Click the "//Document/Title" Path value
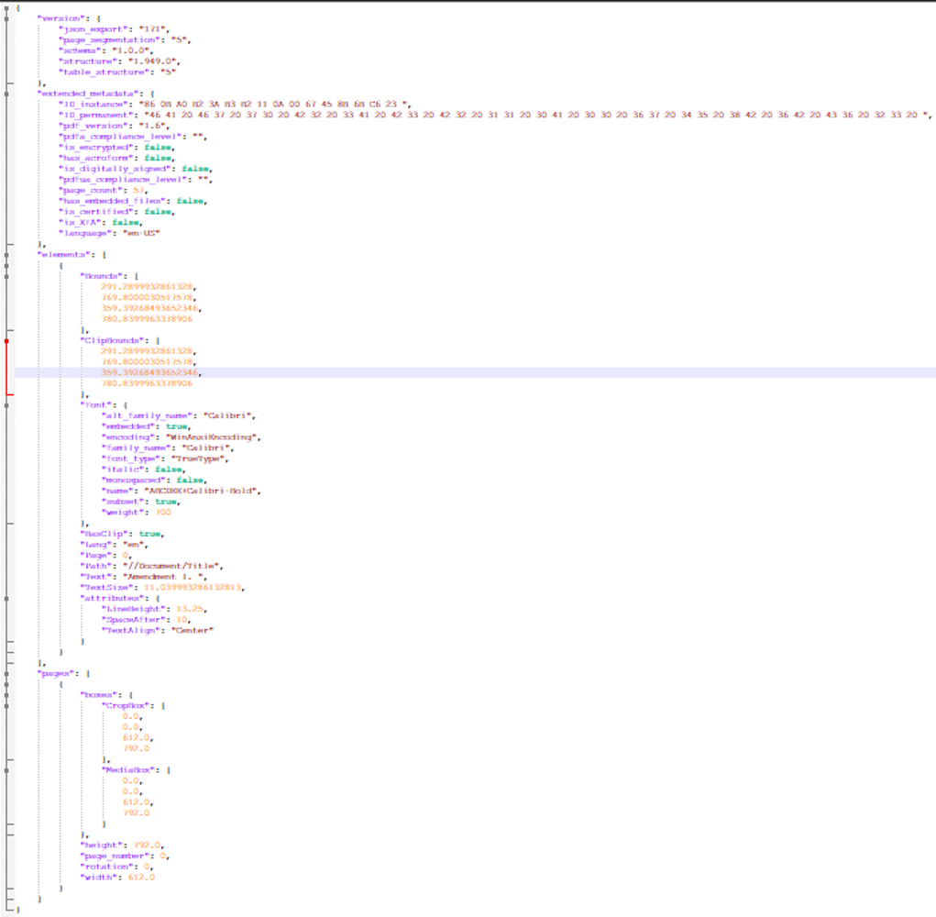Image resolution: width=936 pixels, height=917 pixels. click(171, 567)
